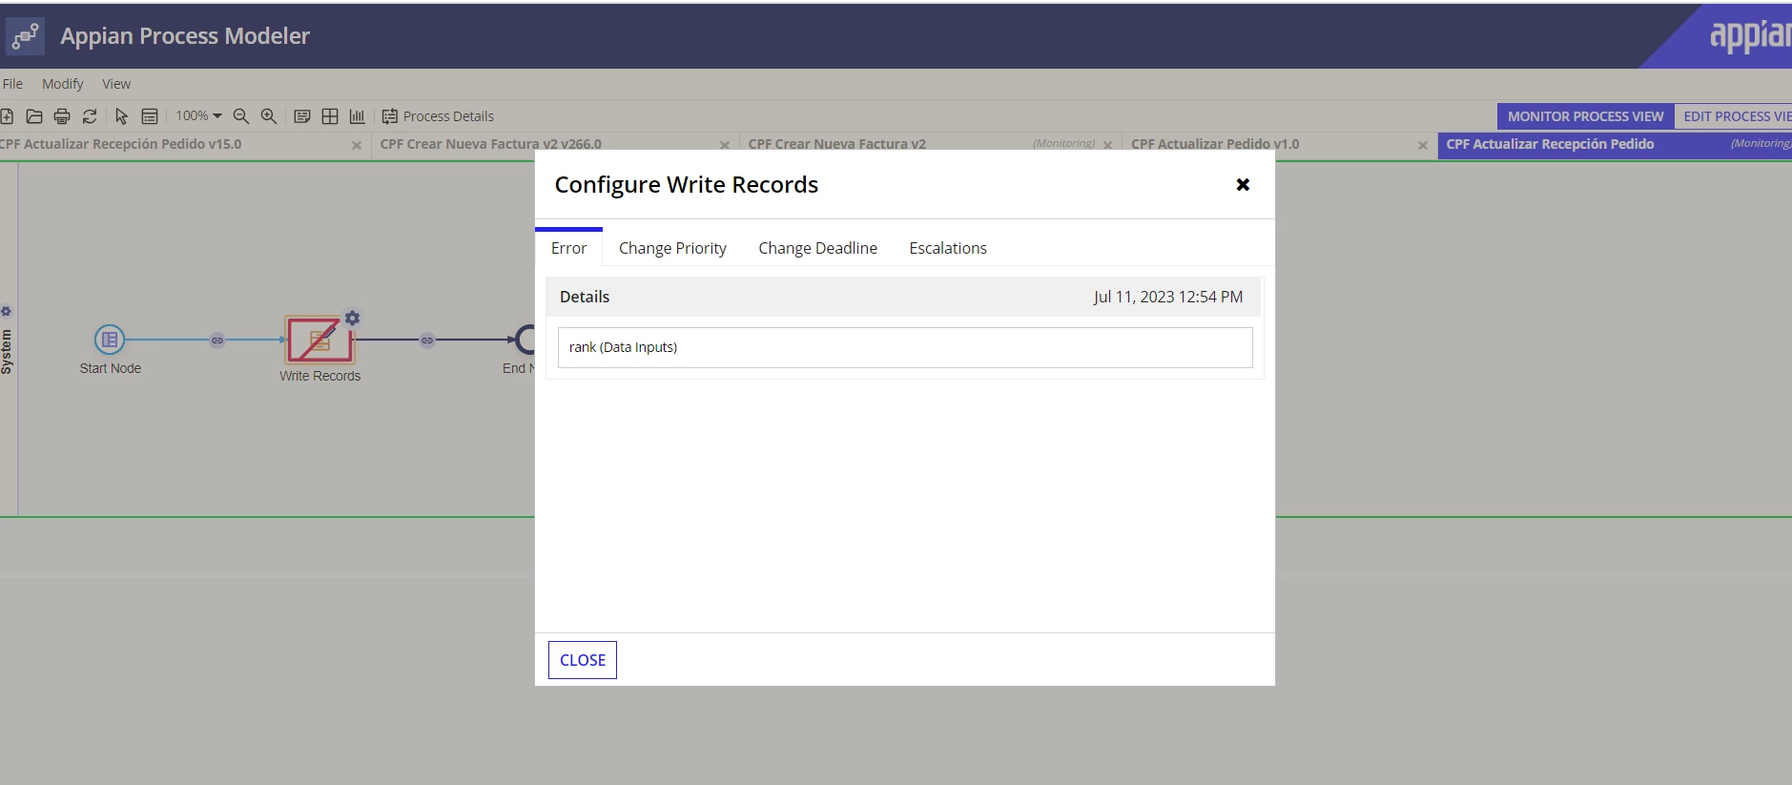Screen dimensions: 1792x785
Task: Select tab CPF Actualizar Pedido v1.0
Action: click(x=1215, y=144)
